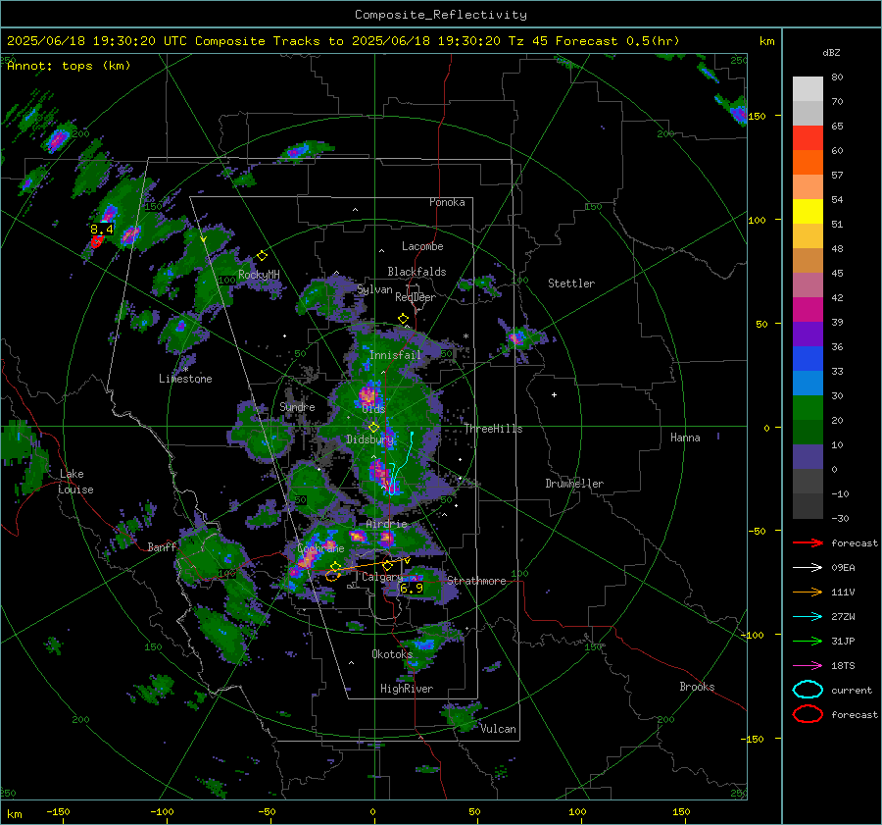Pick the cyan 27ZW arrow legend icon
882x825 pixels.
[808, 617]
